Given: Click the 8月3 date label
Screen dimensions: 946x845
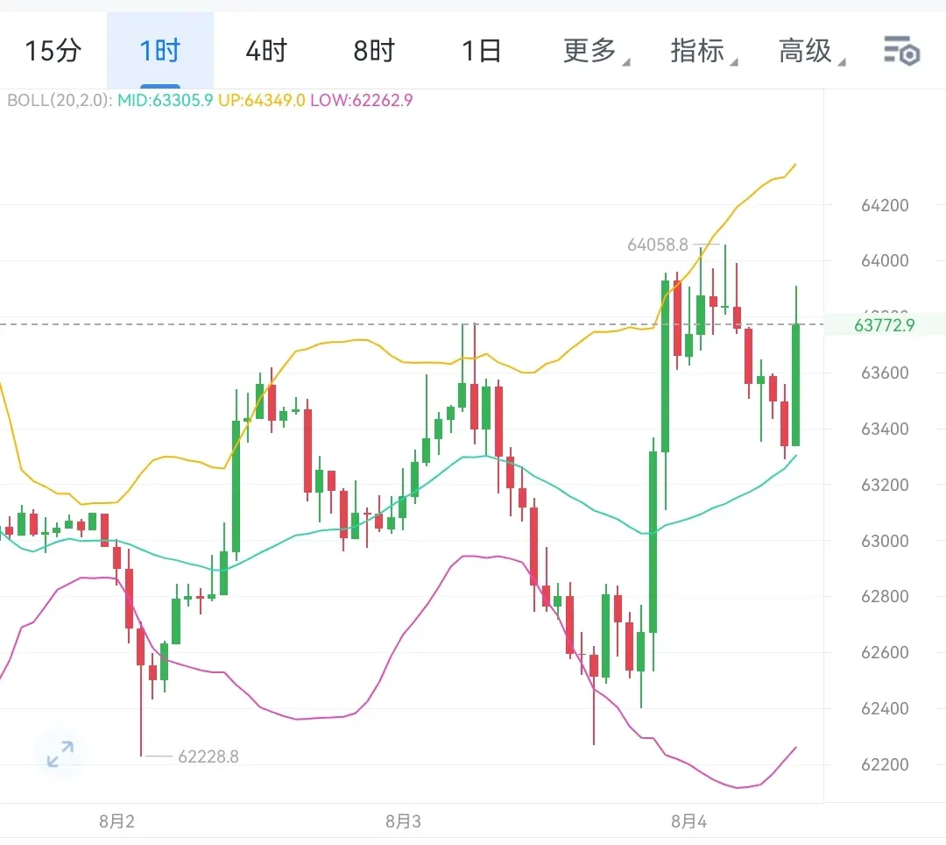Looking at the screenshot, I should click(403, 821).
